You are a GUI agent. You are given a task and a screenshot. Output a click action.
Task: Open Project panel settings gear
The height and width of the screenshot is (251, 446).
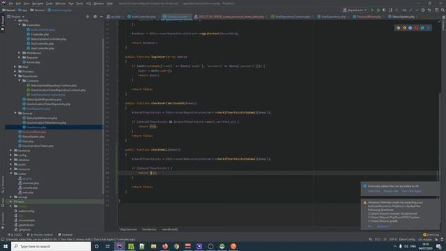(x=95, y=17)
